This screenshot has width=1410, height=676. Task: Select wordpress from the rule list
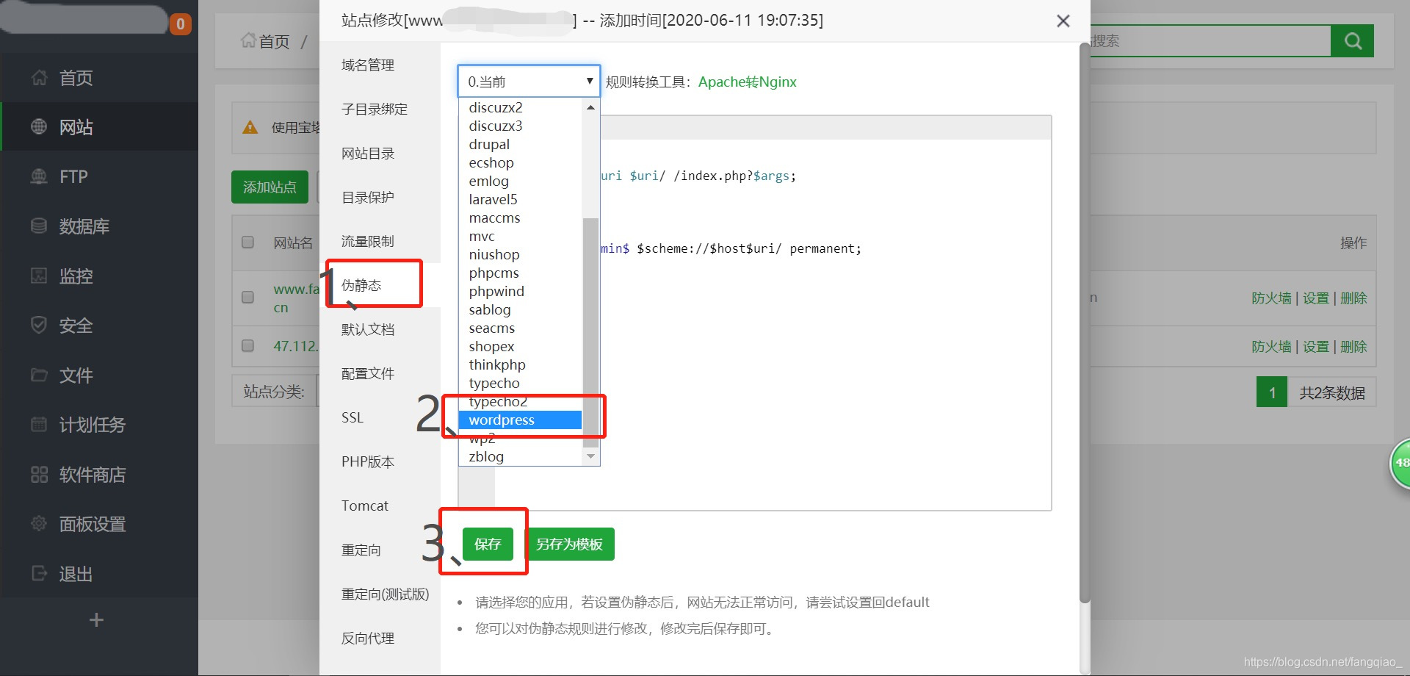pyautogui.click(x=520, y=420)
